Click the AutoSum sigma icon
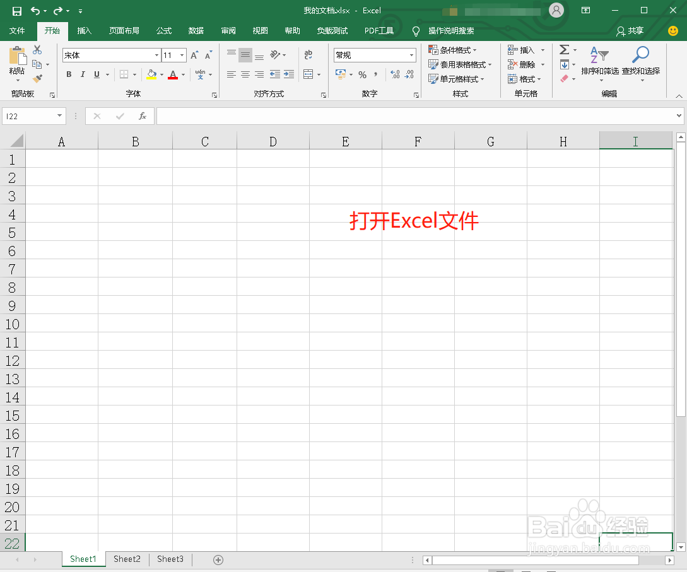This screenshot has height=572, width=687. (565, 50)
